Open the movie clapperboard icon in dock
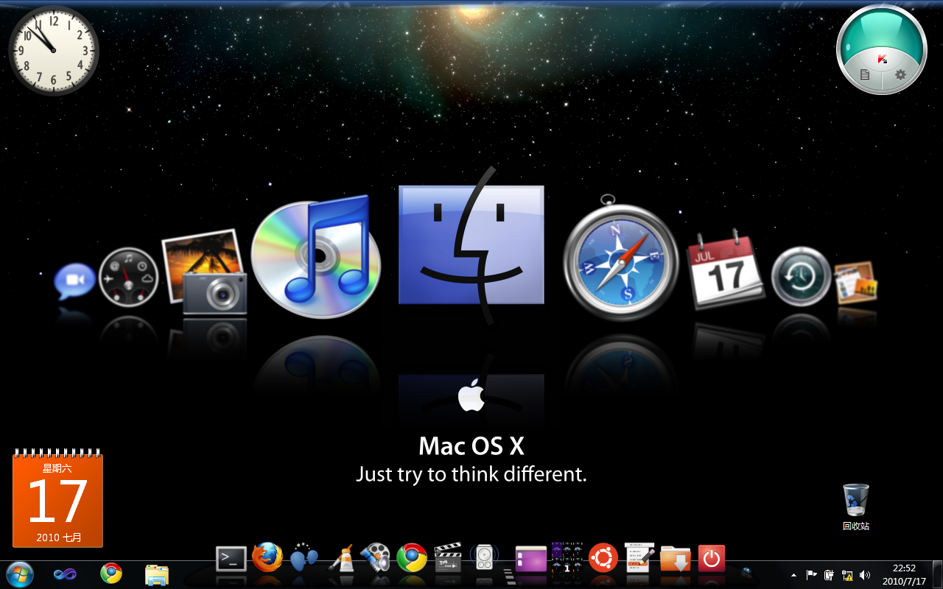The width and height of the screenshot is (943, 589). tap(447, 558)
